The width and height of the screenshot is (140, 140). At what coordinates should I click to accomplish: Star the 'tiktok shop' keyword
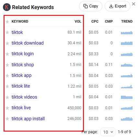(7, 65)
